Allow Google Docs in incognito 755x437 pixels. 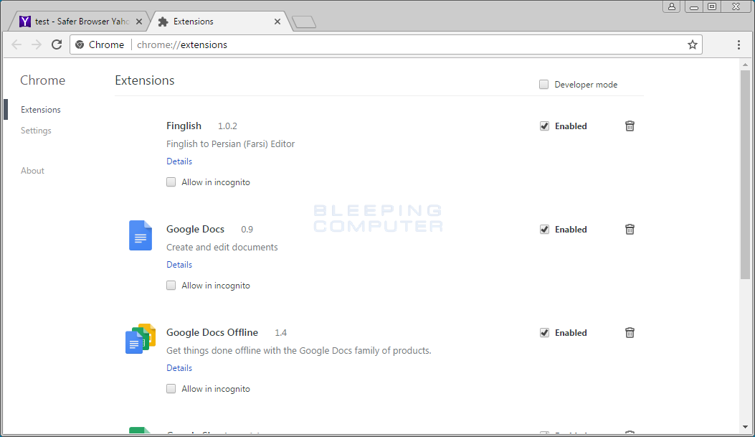(x=171, y=285)
